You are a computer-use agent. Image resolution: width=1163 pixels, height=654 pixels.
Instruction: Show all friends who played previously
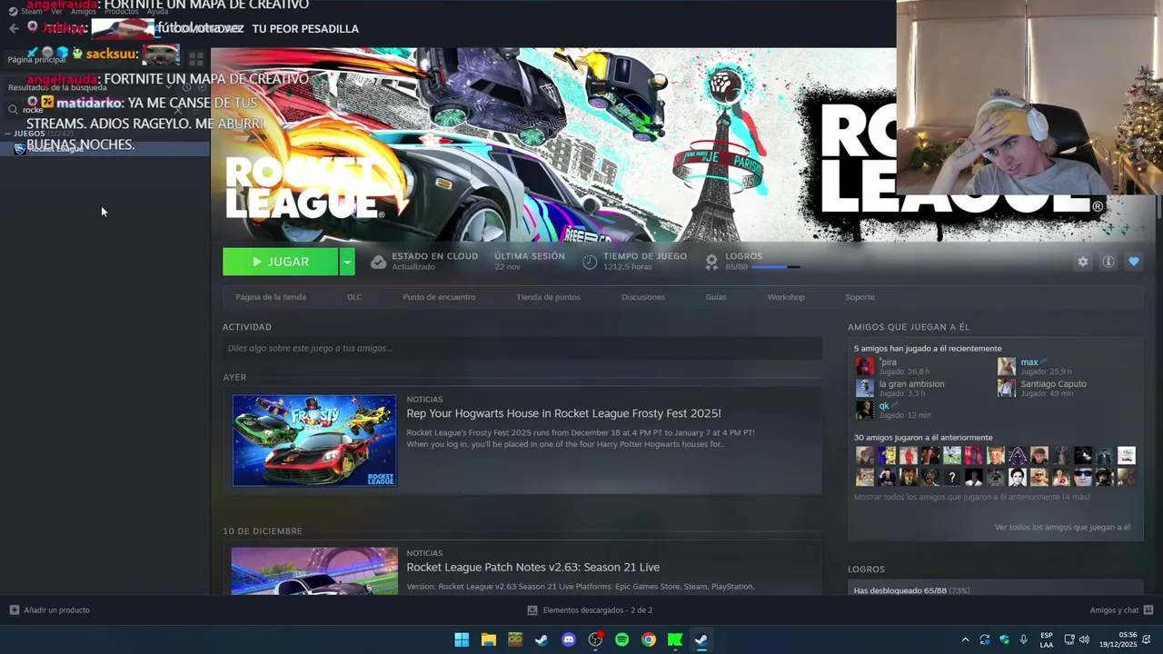[971, 497]
